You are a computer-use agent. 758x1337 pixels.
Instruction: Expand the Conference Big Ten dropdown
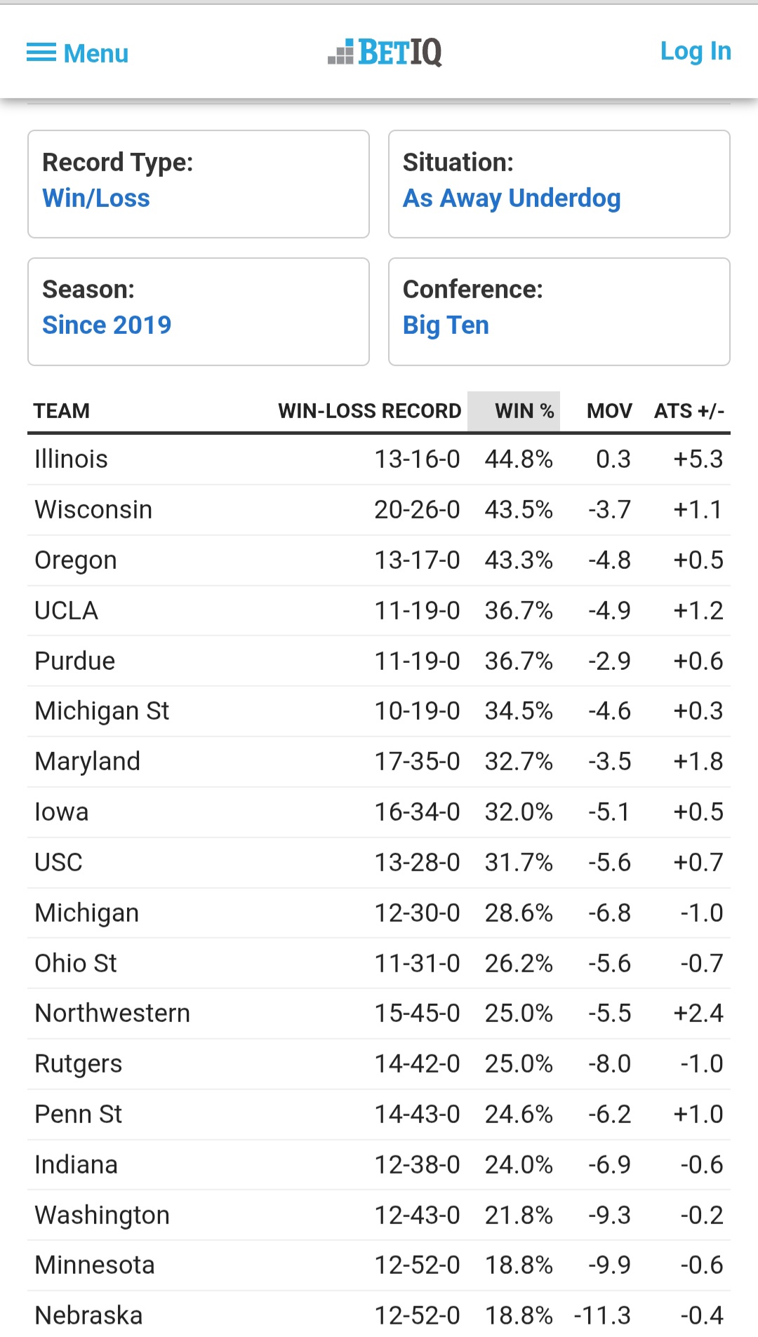click(559, 311)
